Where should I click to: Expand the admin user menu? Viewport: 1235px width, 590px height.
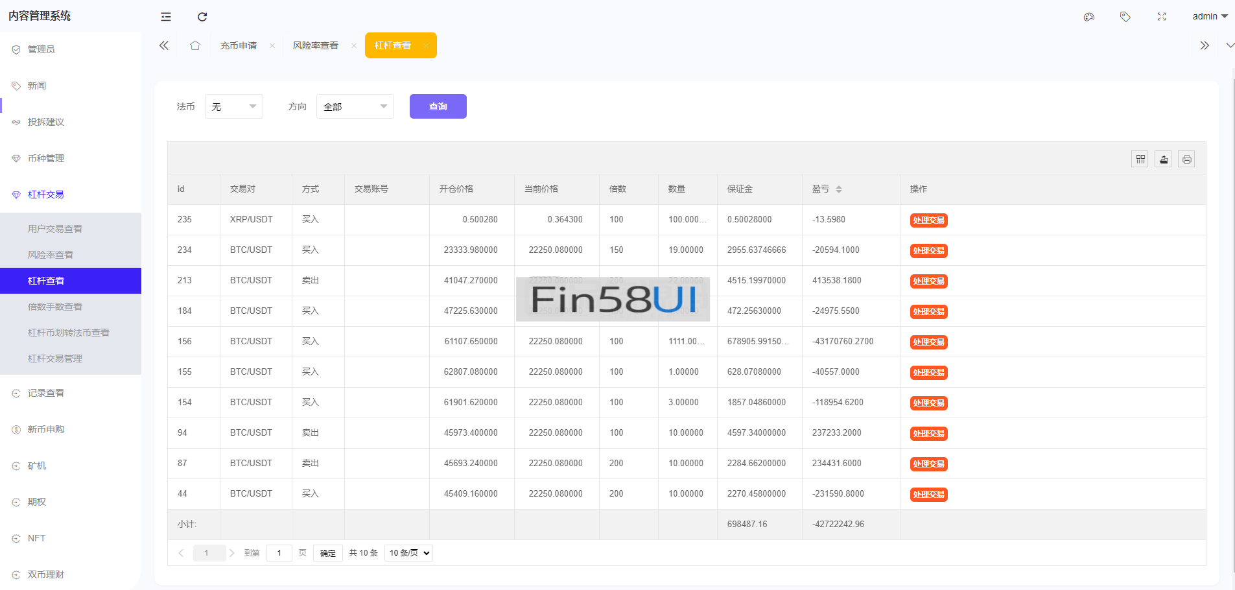point(1209,17)
